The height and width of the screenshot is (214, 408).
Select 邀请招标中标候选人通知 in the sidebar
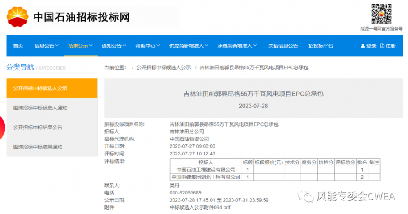point(52,108)
